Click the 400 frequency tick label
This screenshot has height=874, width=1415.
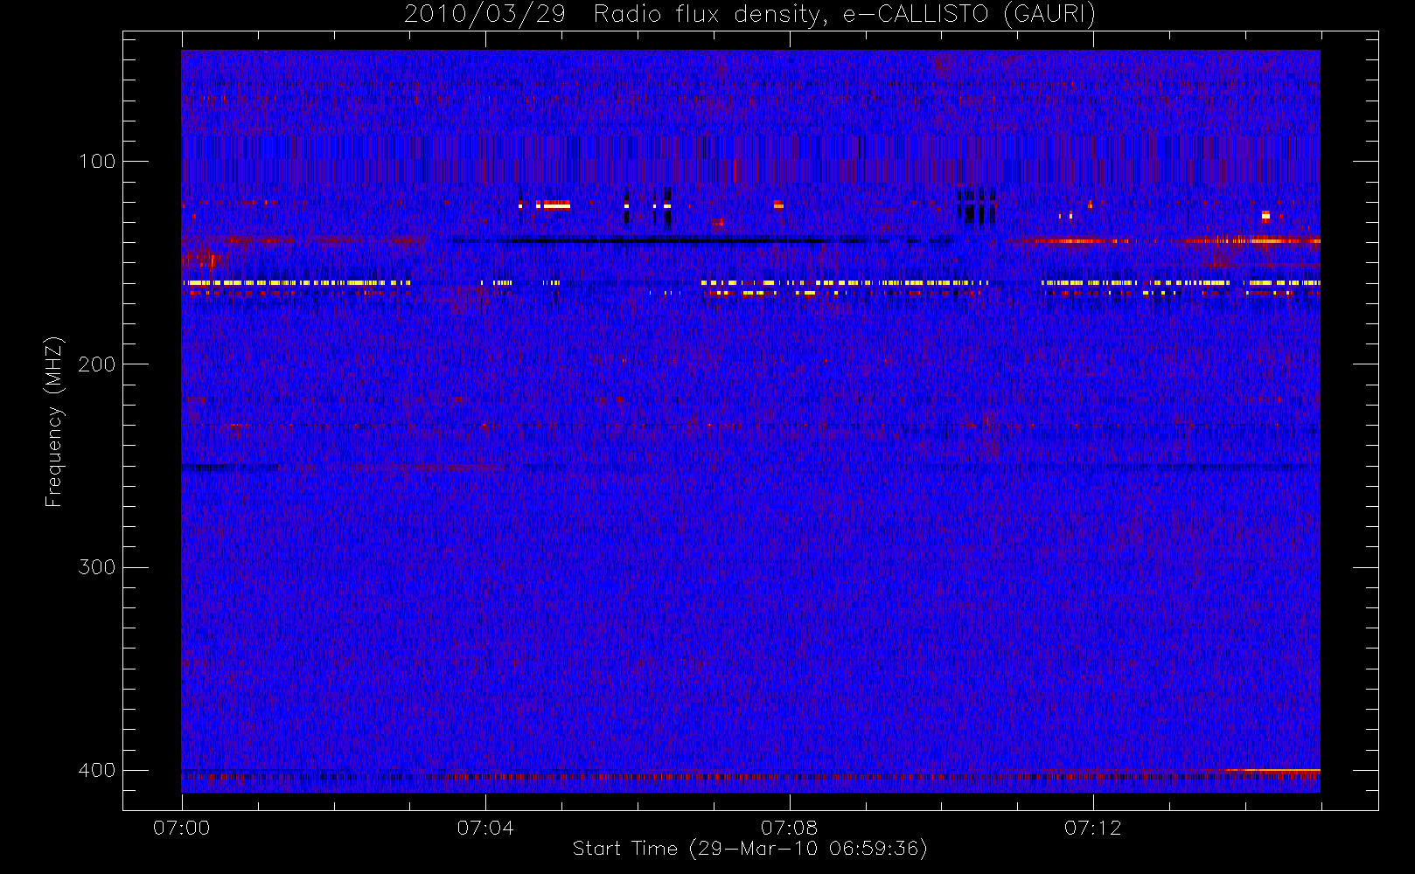point(96,770)
